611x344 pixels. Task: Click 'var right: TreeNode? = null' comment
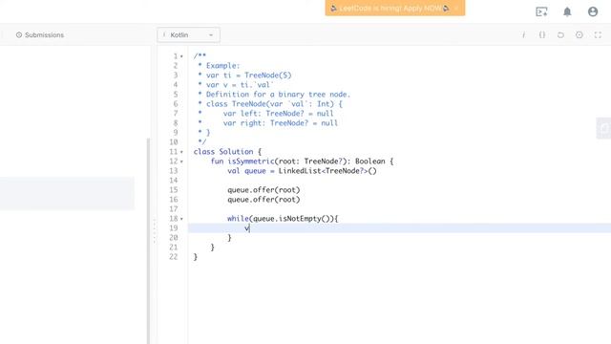[x=281, y=123]
